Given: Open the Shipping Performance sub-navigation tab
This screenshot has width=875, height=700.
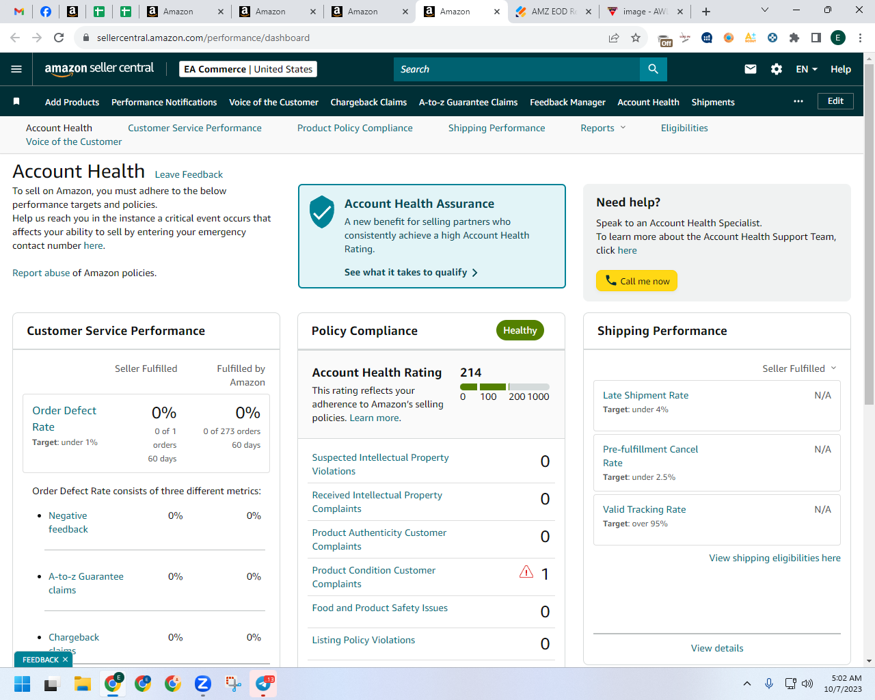Looking at the screenshot, I should pyautogui.click(x=497, y=128).
